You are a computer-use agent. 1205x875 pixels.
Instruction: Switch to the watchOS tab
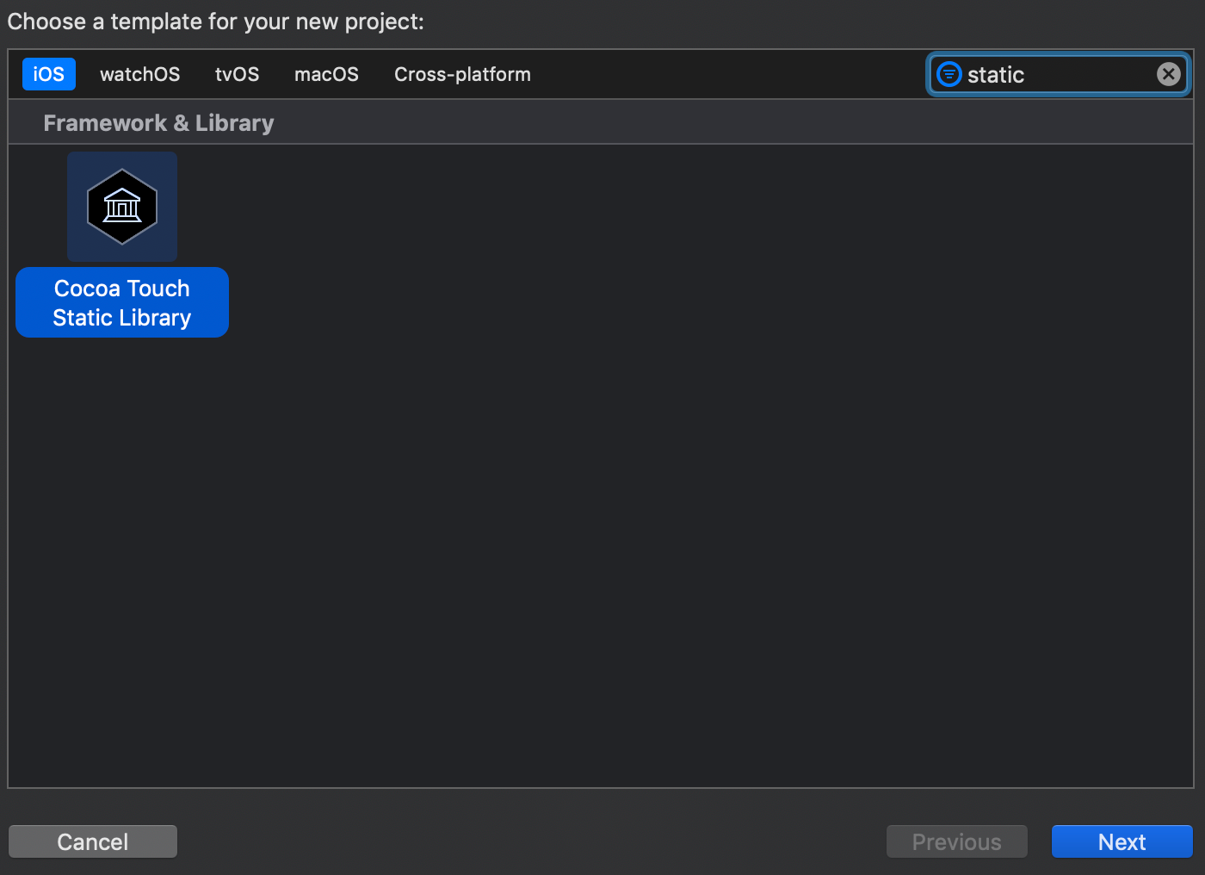(139, 74)
